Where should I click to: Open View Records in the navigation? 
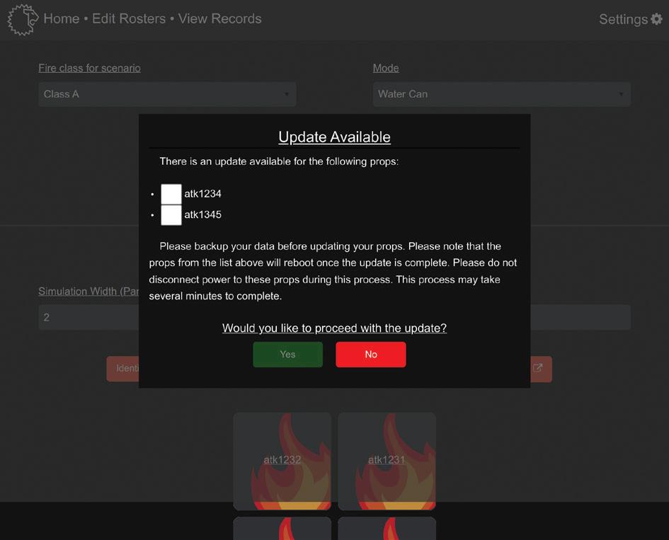219,19
